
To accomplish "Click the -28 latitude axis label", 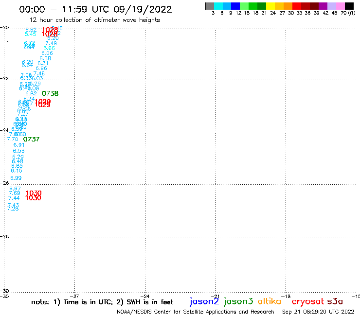I will (4, 236).
